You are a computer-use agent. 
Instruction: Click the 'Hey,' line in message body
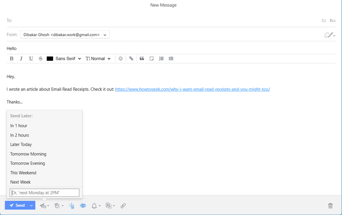click(x=11, y=77)
